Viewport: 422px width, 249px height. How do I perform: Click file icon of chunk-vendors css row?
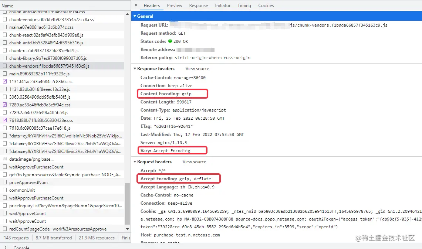(x=5, y=19)
